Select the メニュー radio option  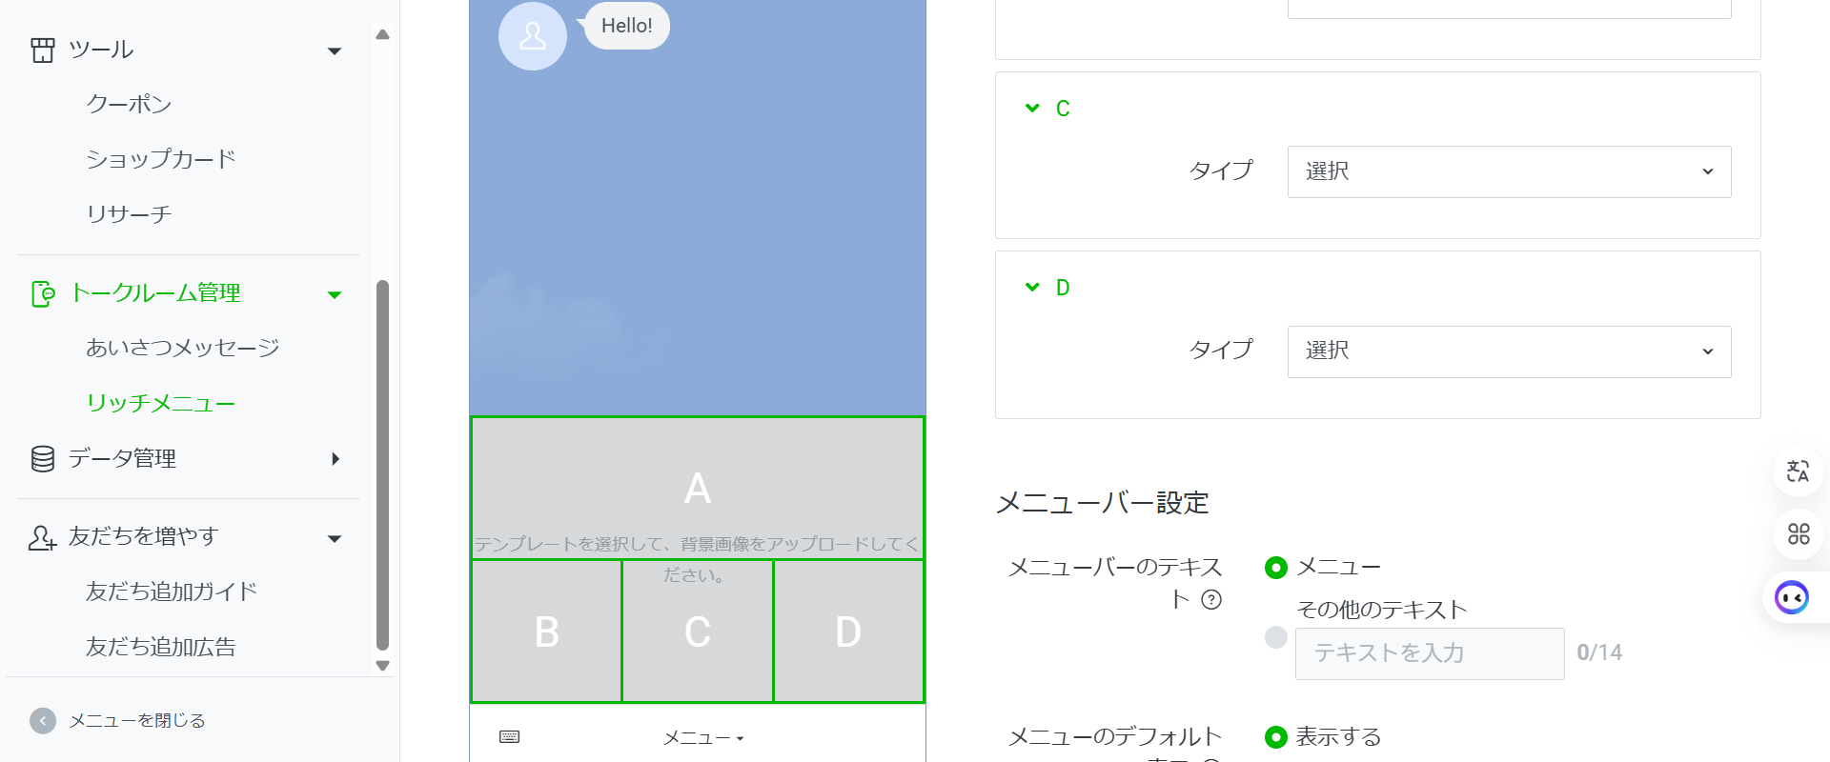[x=1276, y=568]
